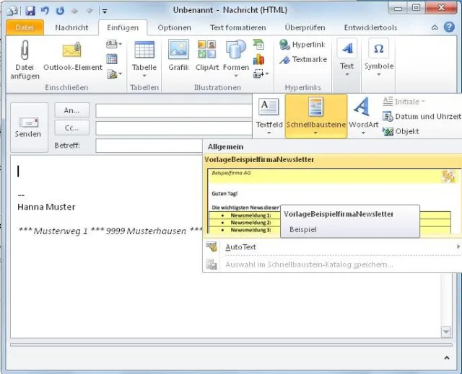Image resolution: width=462 pixels, height=374 pixels.
Task: Open the Formen shapes dropdown
Action: tap(235, 75)
